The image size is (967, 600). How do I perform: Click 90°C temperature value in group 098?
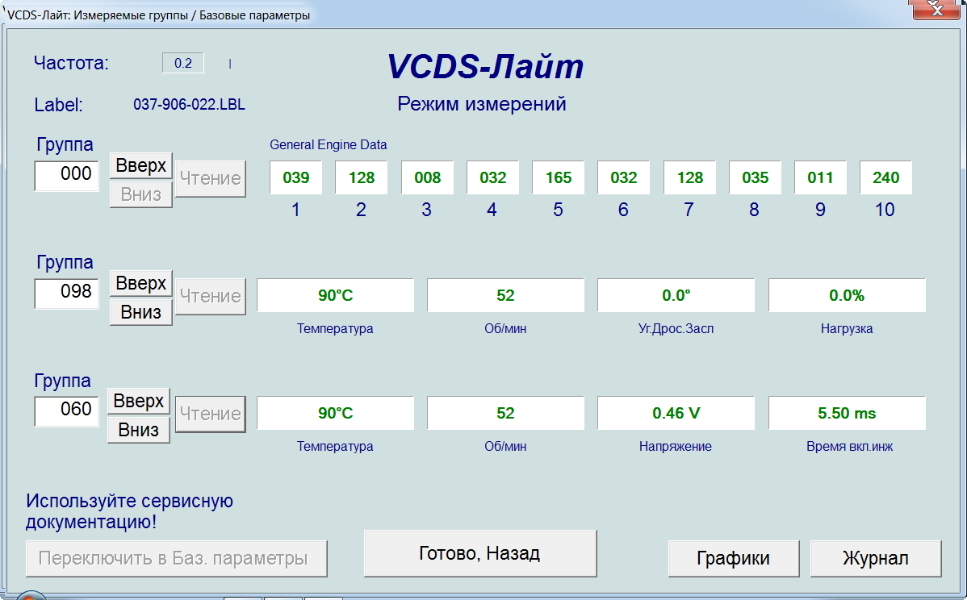pyautogui.click(x=336, y=295)
